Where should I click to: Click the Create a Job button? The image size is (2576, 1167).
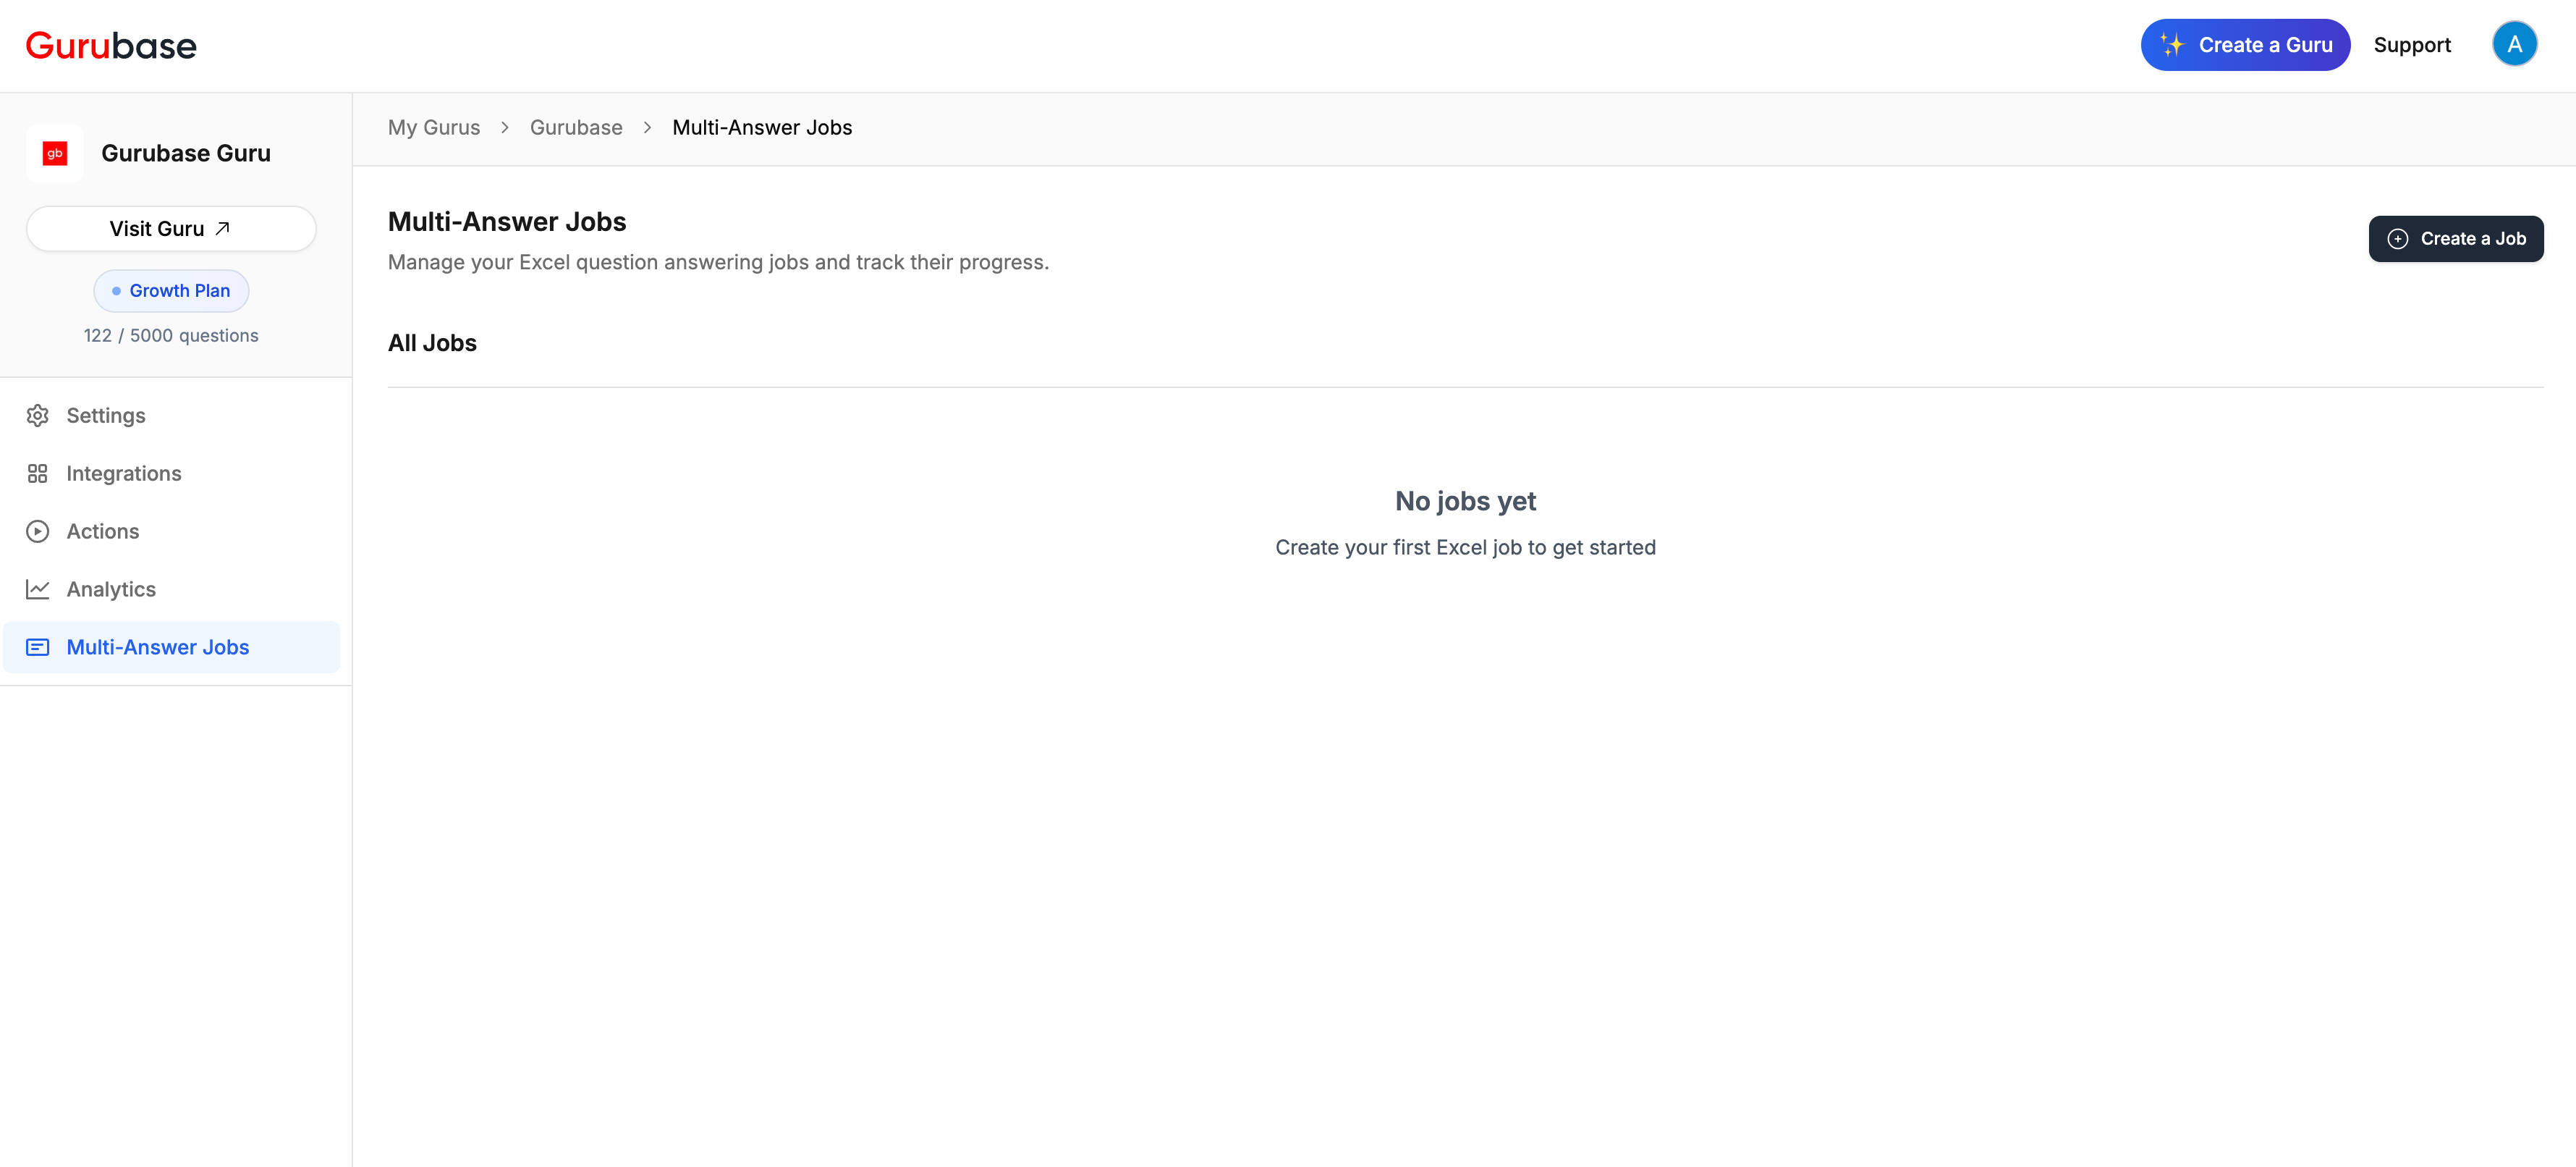pos(2455,239)
